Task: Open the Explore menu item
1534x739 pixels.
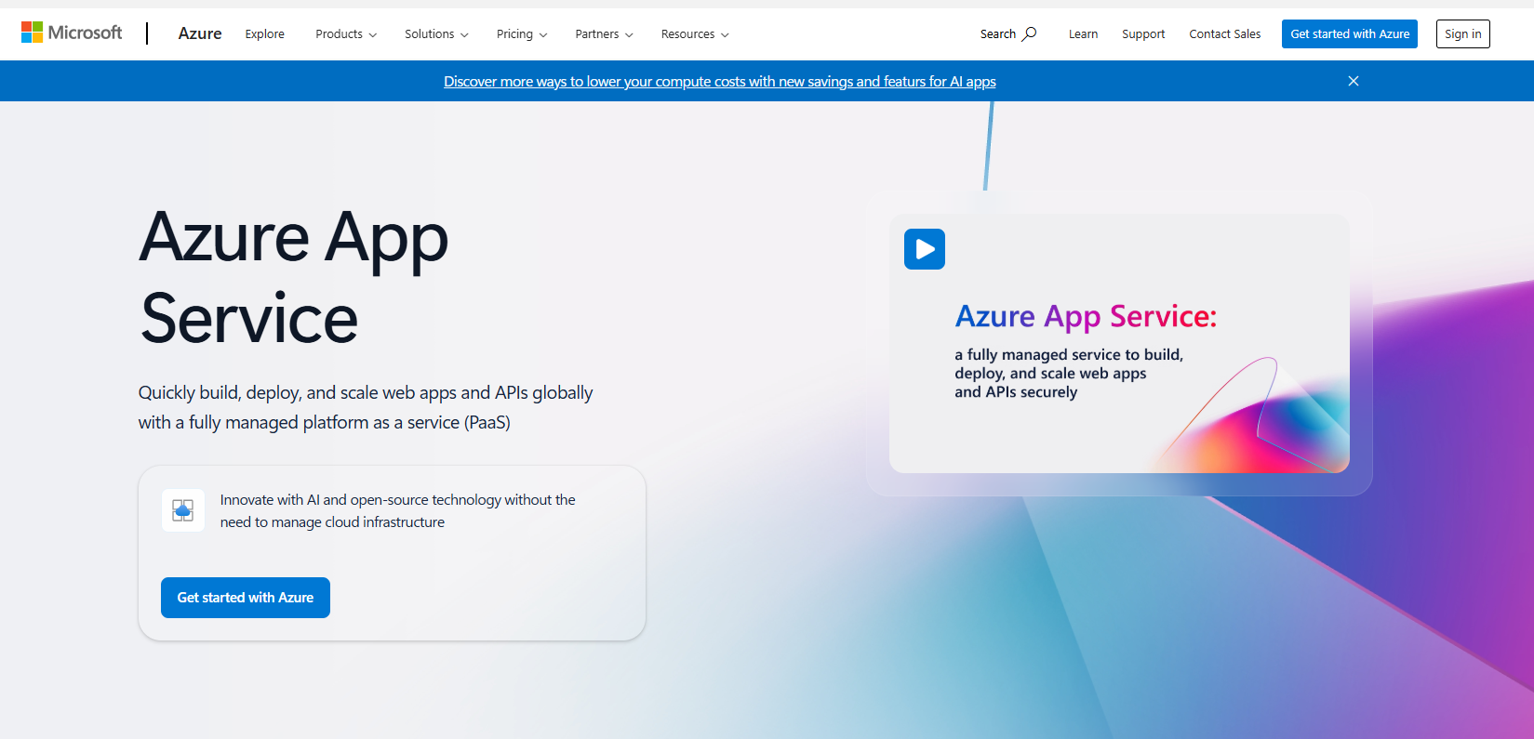Action: coord(265,34)
